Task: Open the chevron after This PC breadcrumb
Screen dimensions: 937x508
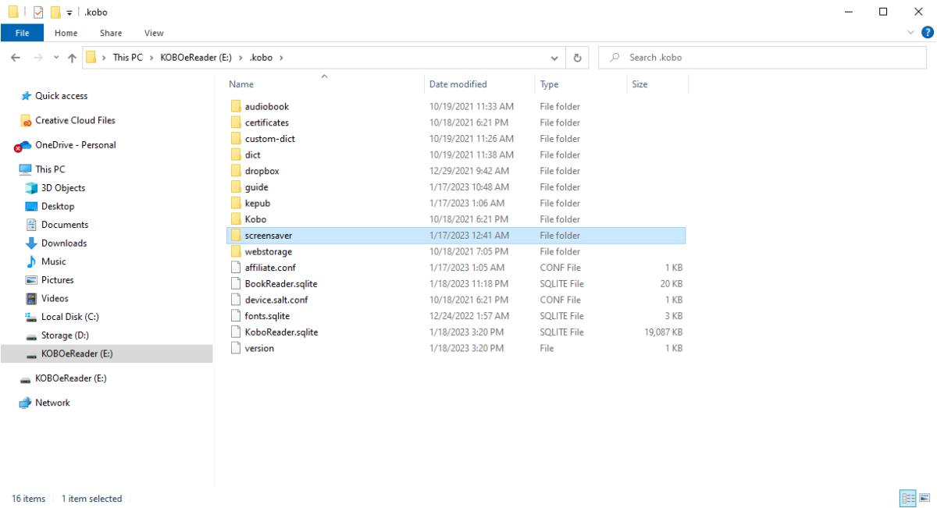Action: (151, 58)
